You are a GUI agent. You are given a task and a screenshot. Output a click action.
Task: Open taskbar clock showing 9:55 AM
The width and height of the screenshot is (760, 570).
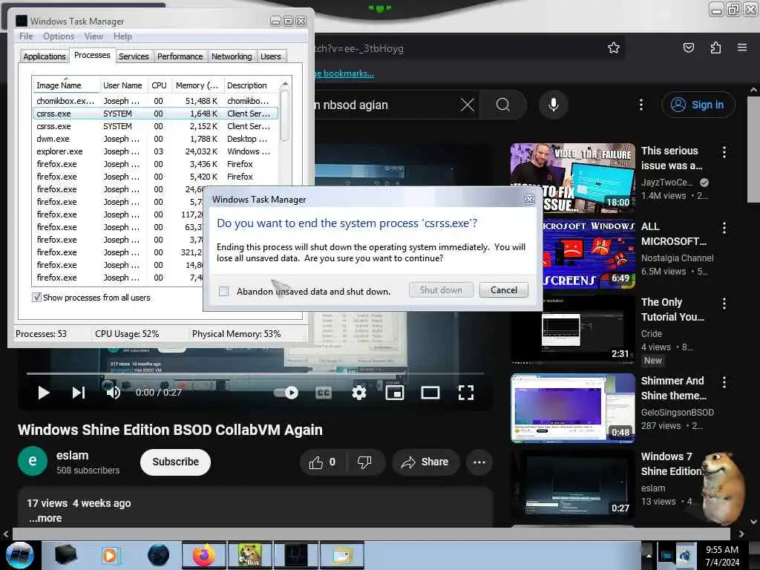pyautogui.click(x=722, y=556)
